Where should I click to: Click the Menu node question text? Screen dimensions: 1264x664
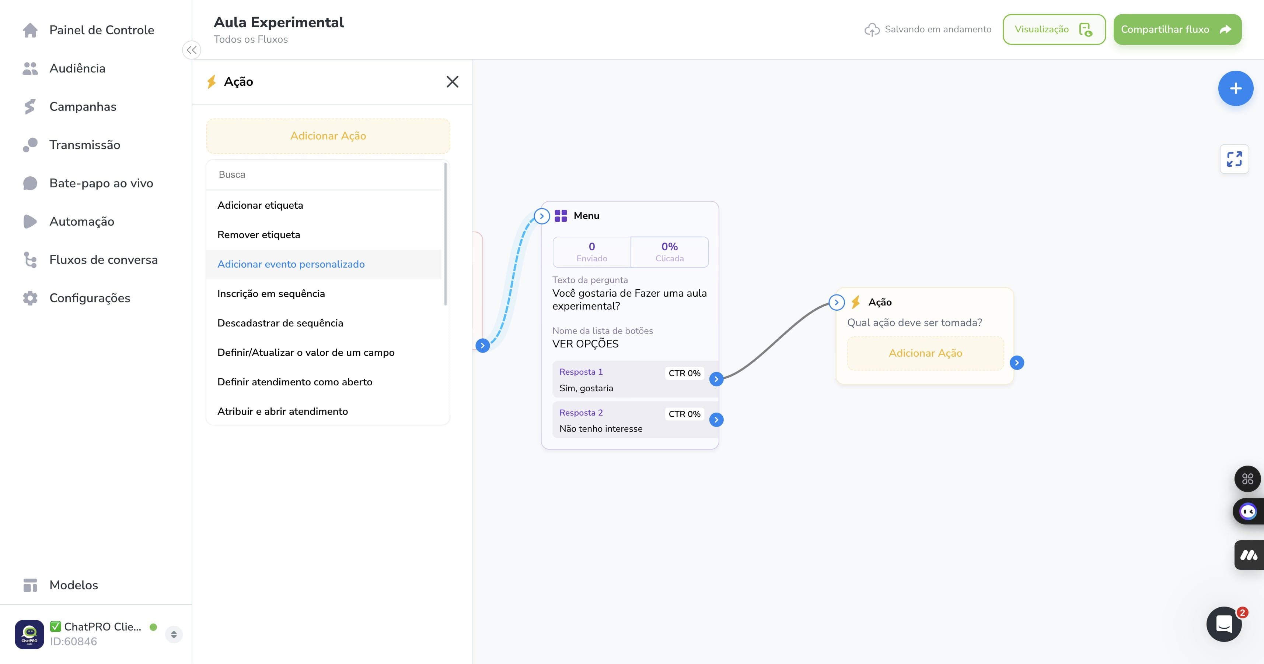pos(629,299)
